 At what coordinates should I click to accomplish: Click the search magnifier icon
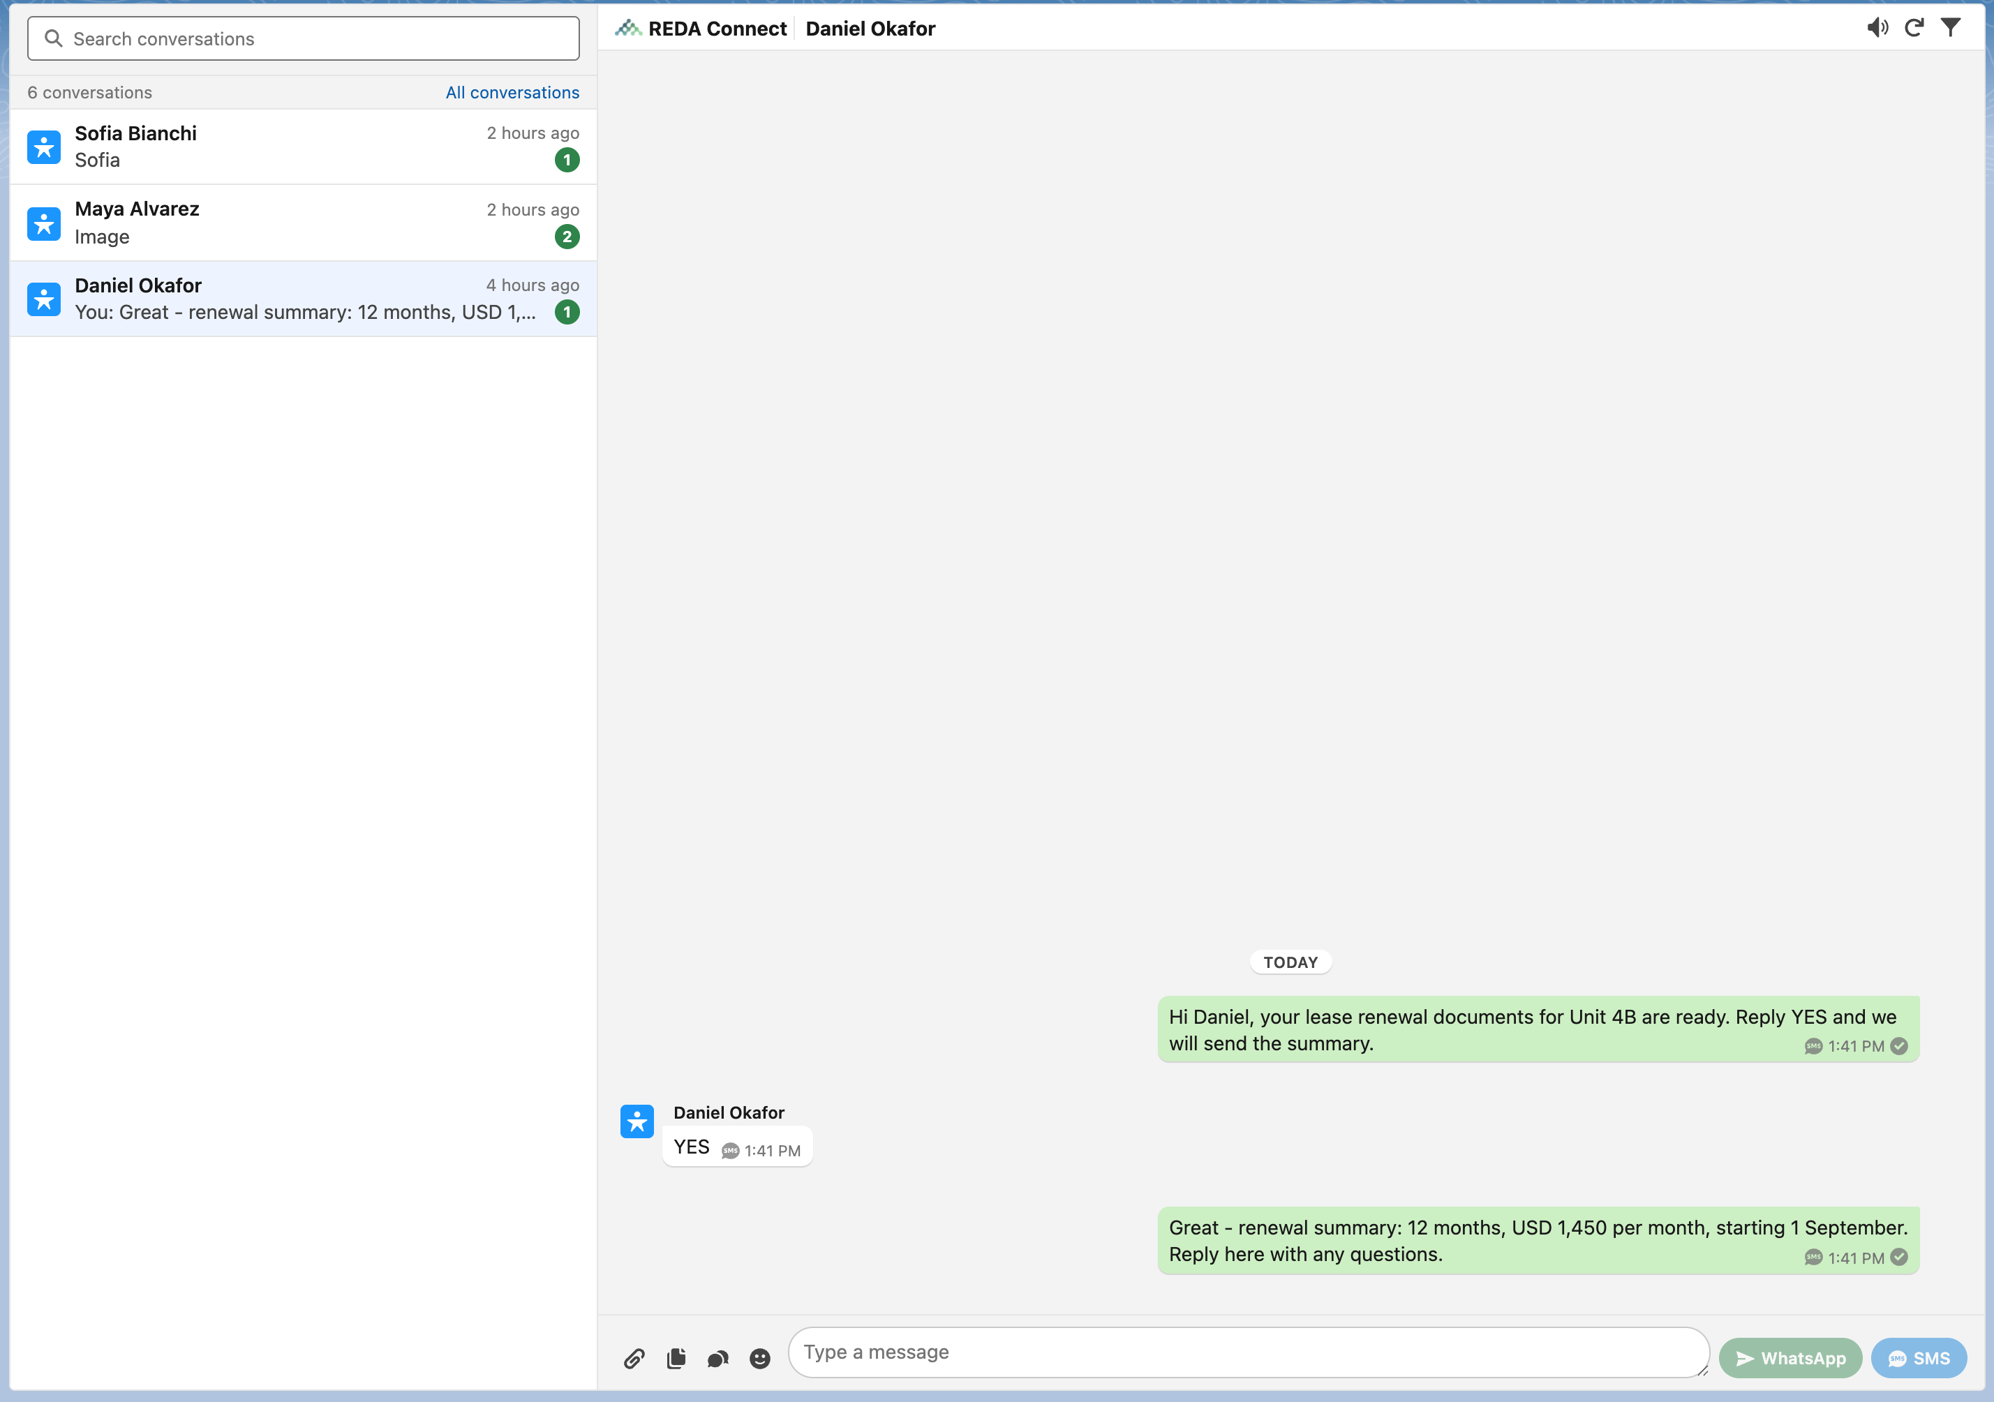tap(54, 39)
